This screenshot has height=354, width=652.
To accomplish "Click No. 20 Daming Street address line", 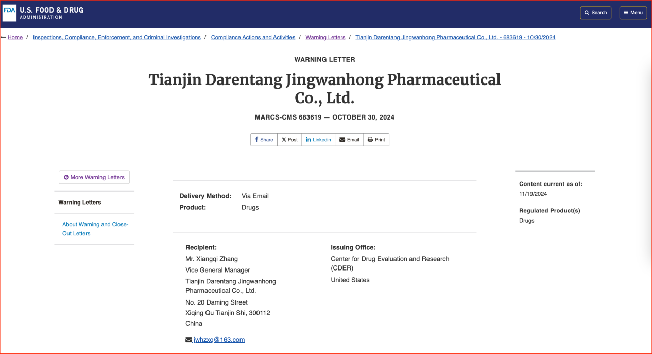I will (x=216, y=302).
